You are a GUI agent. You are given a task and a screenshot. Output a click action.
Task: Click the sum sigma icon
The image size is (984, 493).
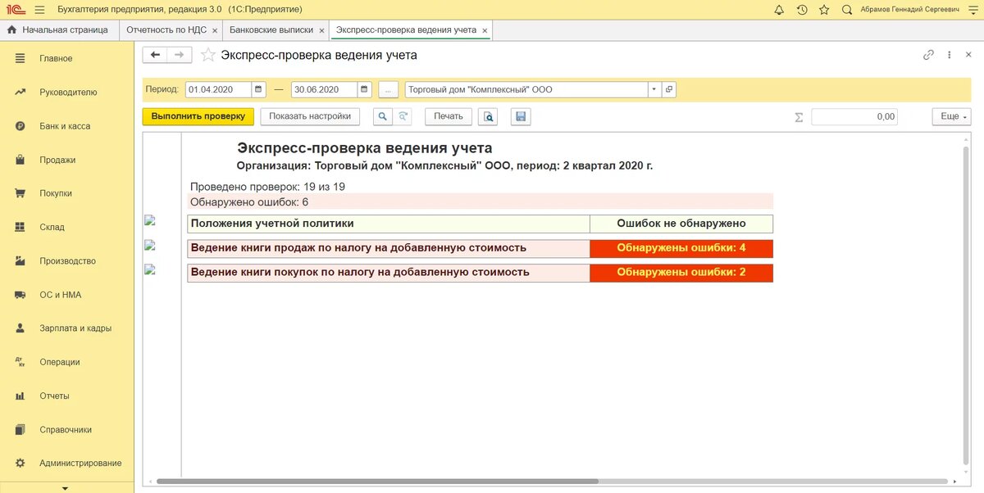799,117
